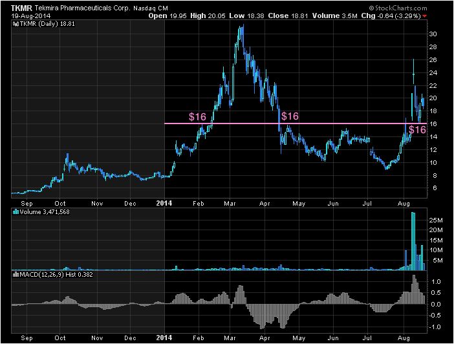Click the Volume value 3.5M in header
This screenshot has width=454, height=344.
click(349, 16)
